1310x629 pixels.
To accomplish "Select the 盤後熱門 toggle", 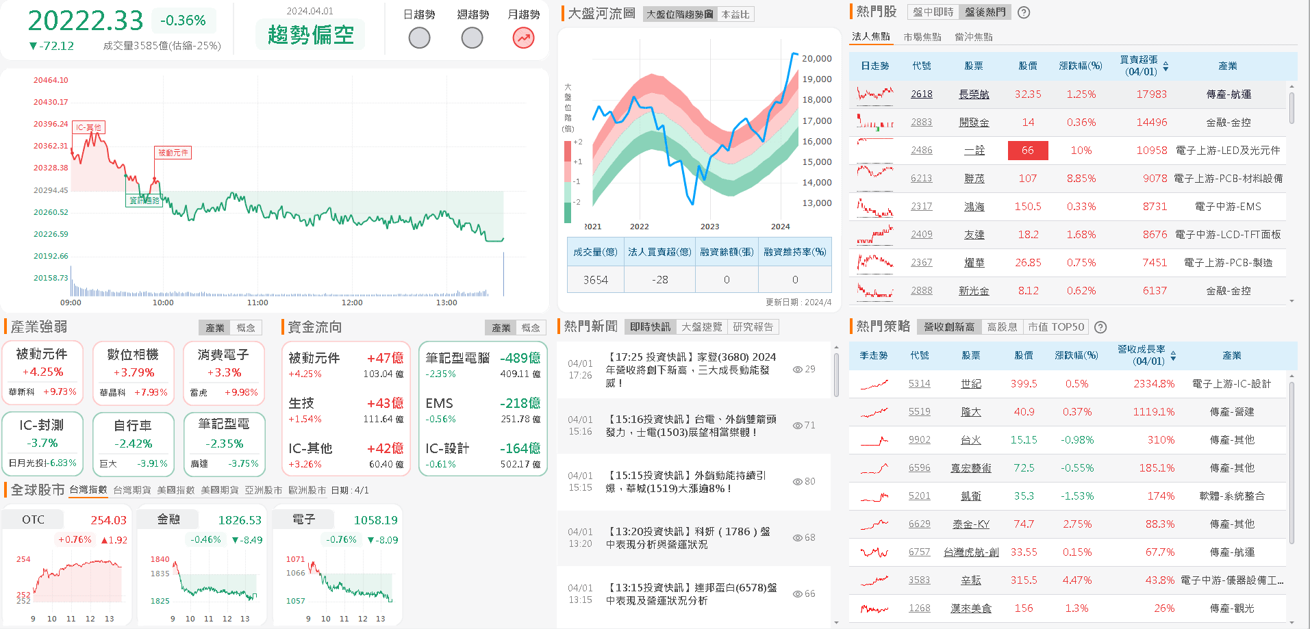I will click(985, 12).
